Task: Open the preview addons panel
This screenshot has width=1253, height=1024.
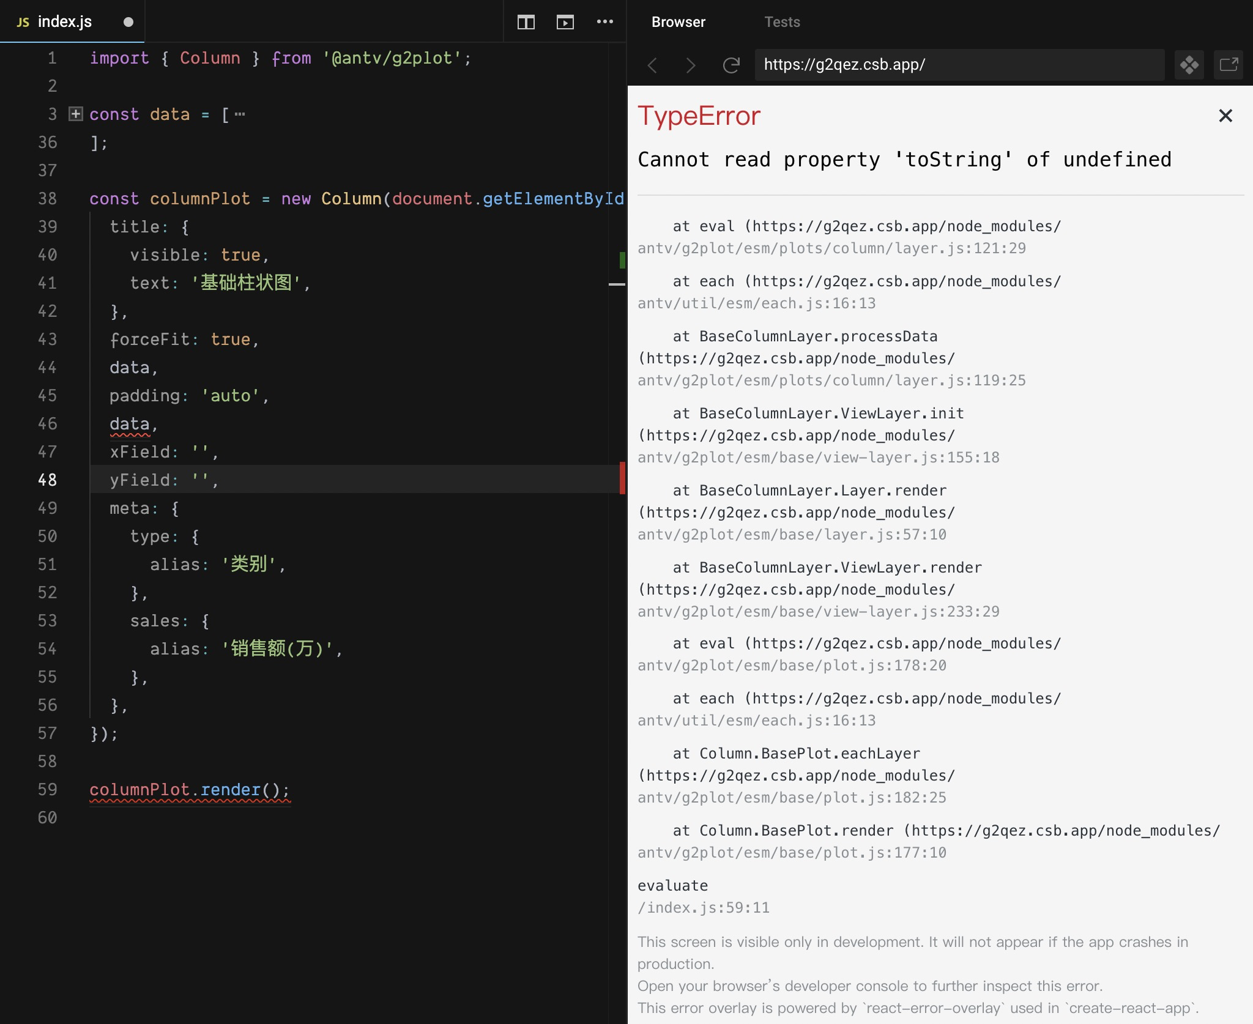Action: pos(1190,65)
